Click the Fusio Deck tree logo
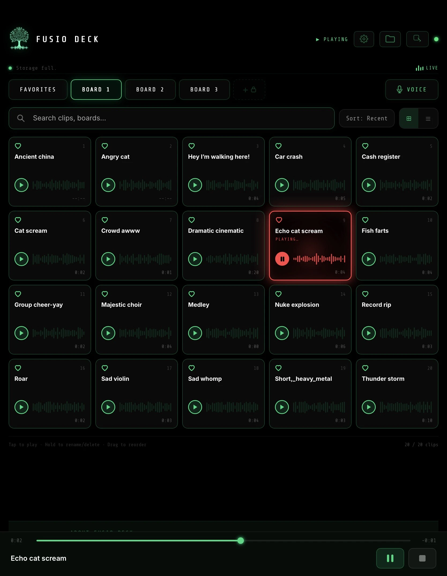The image size is (447, 576). tap(19, 38)
